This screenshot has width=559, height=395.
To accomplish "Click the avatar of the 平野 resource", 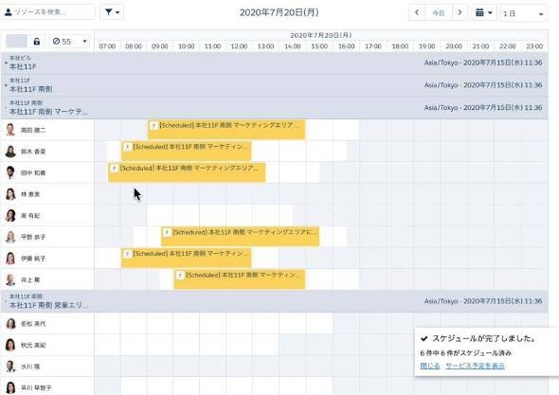I will tap(10, 237).
